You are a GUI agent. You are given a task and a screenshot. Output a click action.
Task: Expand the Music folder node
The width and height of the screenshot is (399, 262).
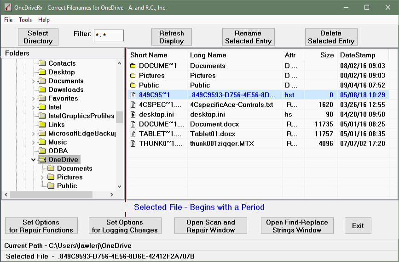[x=33, y=142]
